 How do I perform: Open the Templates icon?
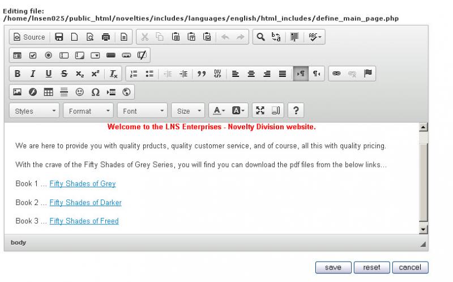123,37
